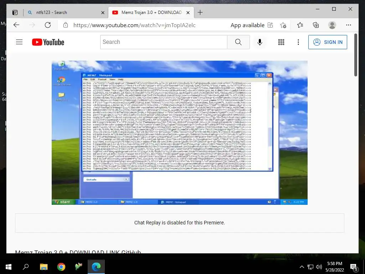The image size is (365, 274).
Task: Open the YouTube guide hamburger menu
Action: (x=19, y=42)
